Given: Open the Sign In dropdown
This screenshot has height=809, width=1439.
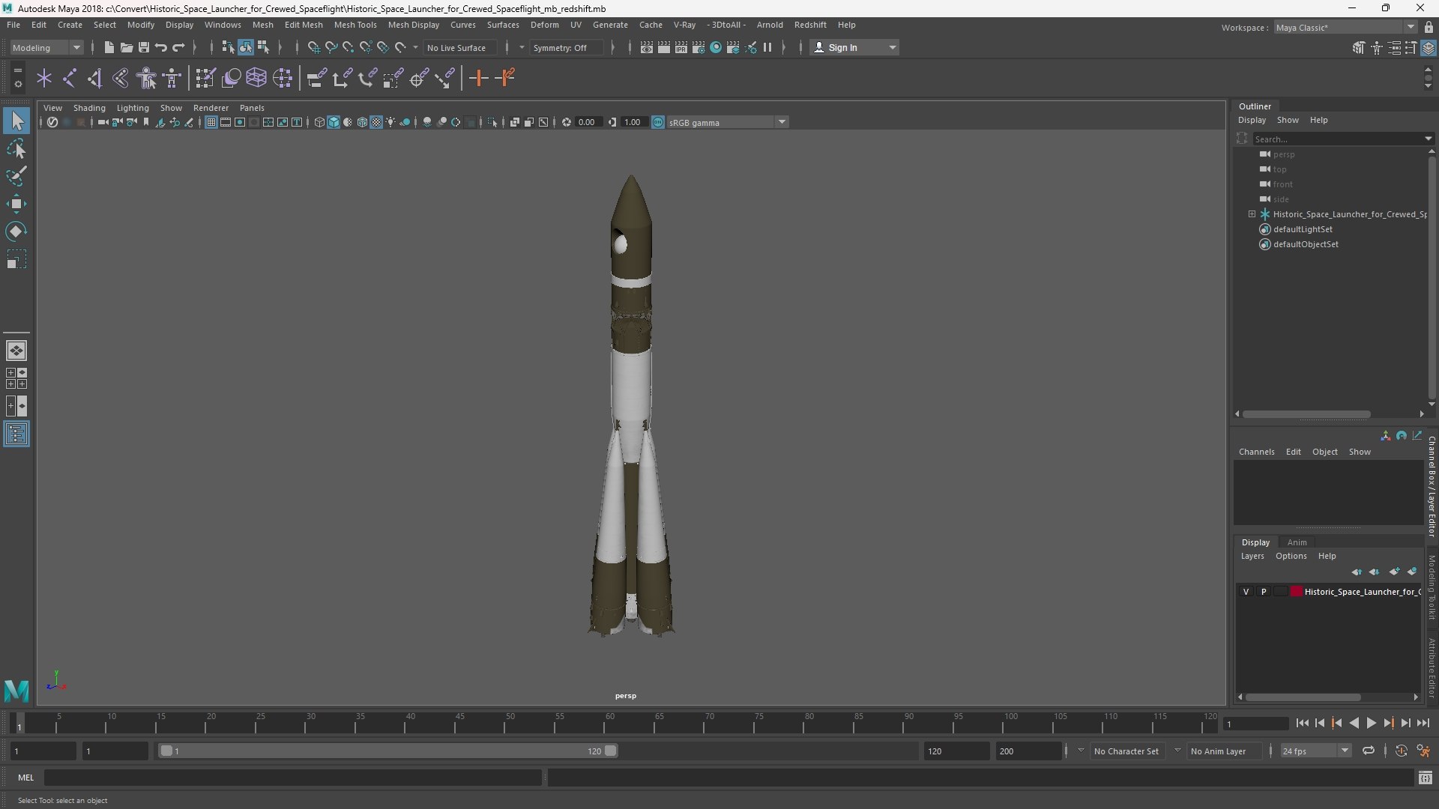Looking at the screenshot, I should click(856, 47).
